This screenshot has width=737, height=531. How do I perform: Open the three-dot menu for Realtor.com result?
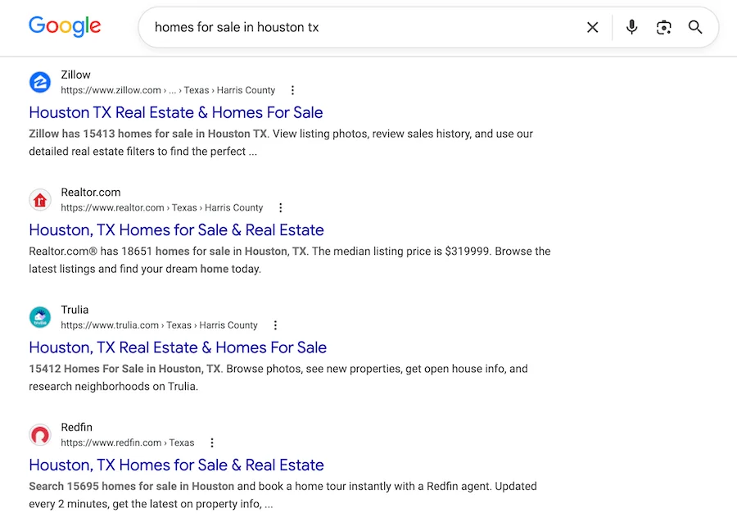point(281,207)
